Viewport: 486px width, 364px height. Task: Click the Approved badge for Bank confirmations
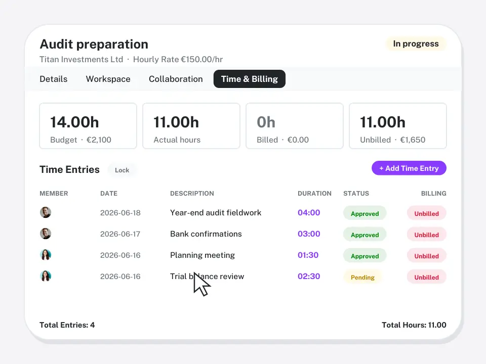[x=365, y=235]
